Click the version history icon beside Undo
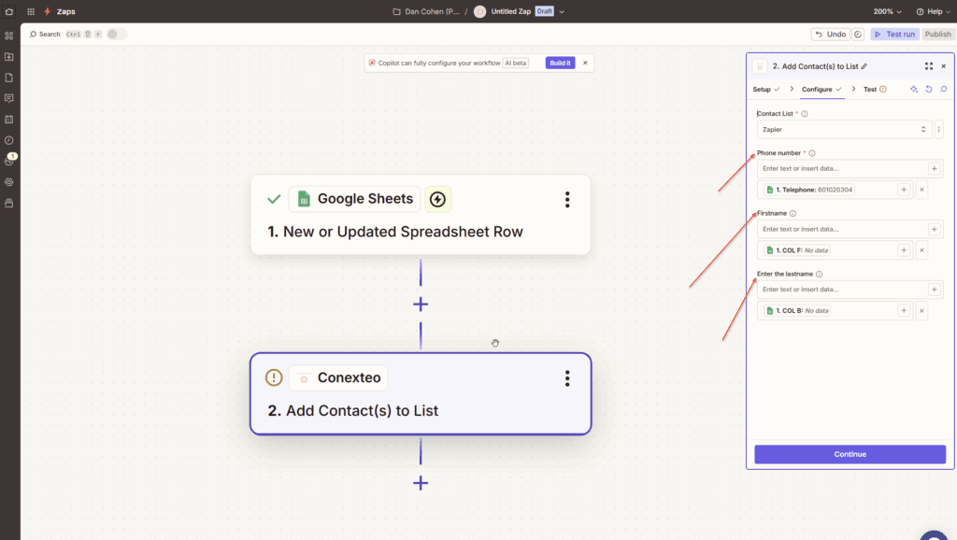The height and width of the screenshot is (540, 957). pyautogui.click(x=858, y=35)
